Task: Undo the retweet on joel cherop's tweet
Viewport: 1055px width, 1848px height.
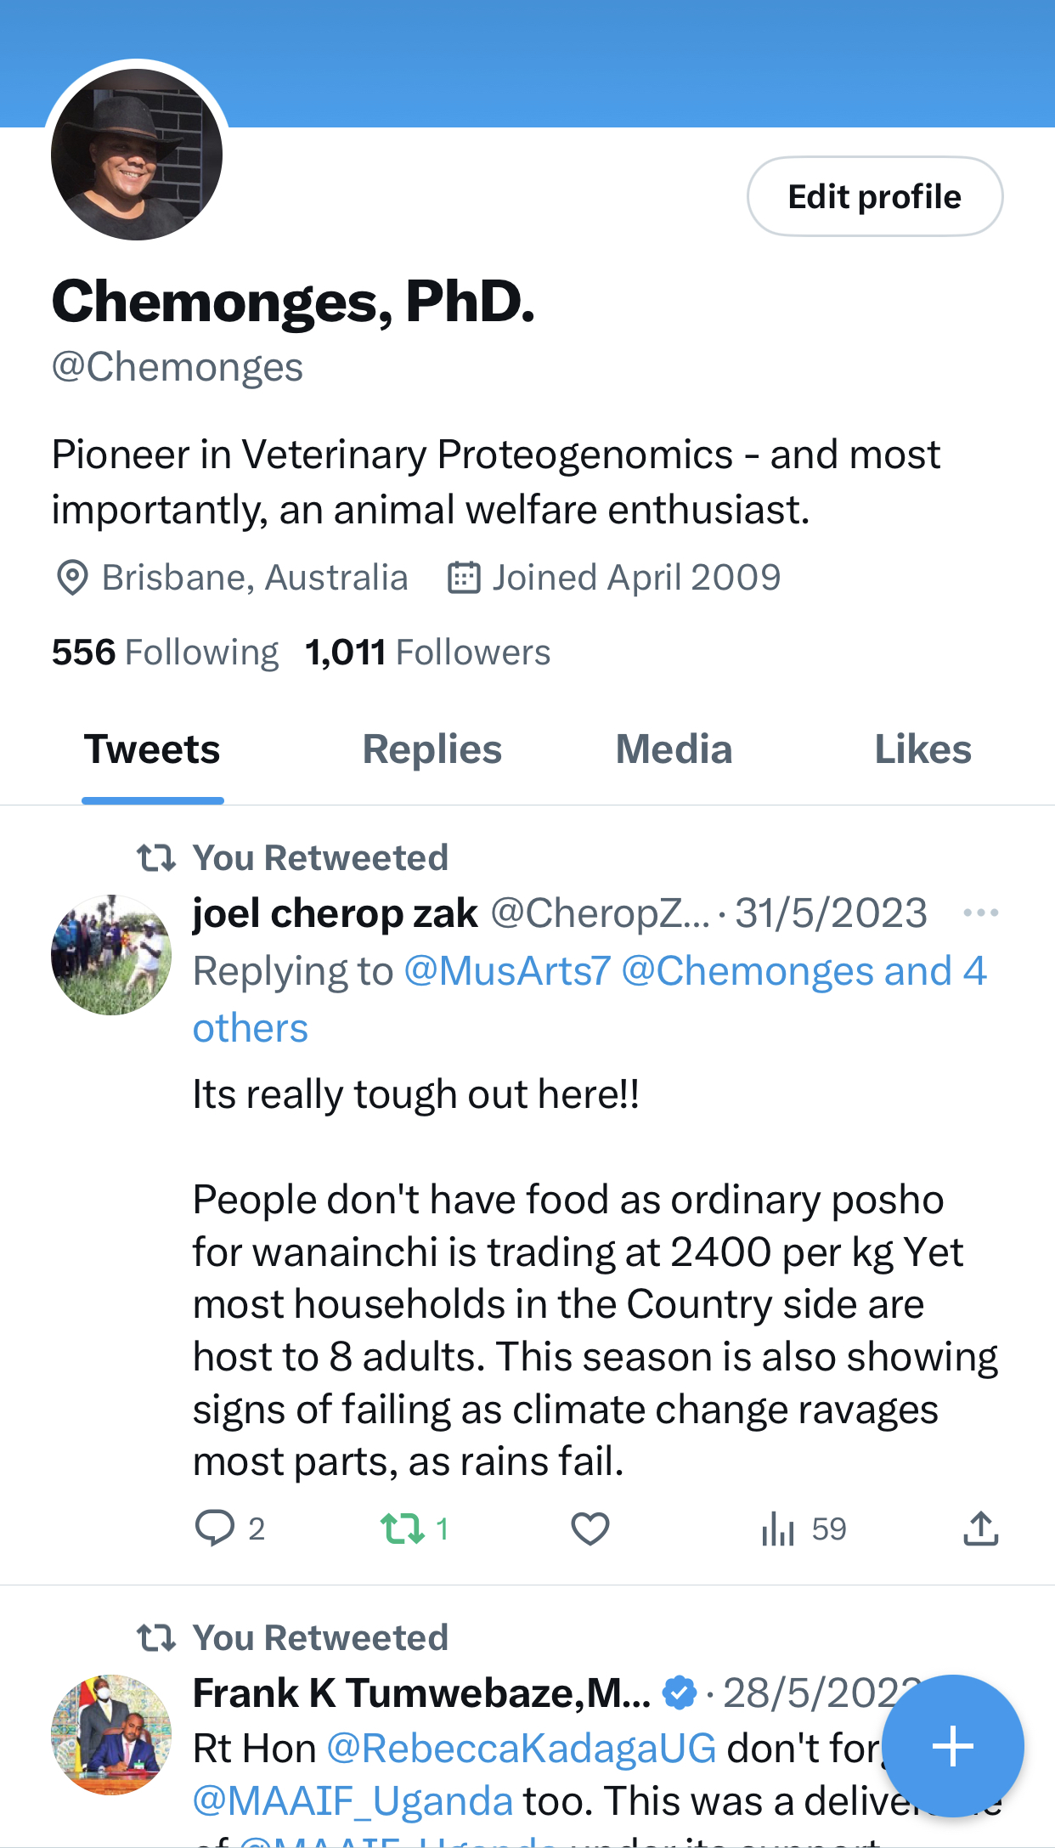Action: (x=403, y=1528)
